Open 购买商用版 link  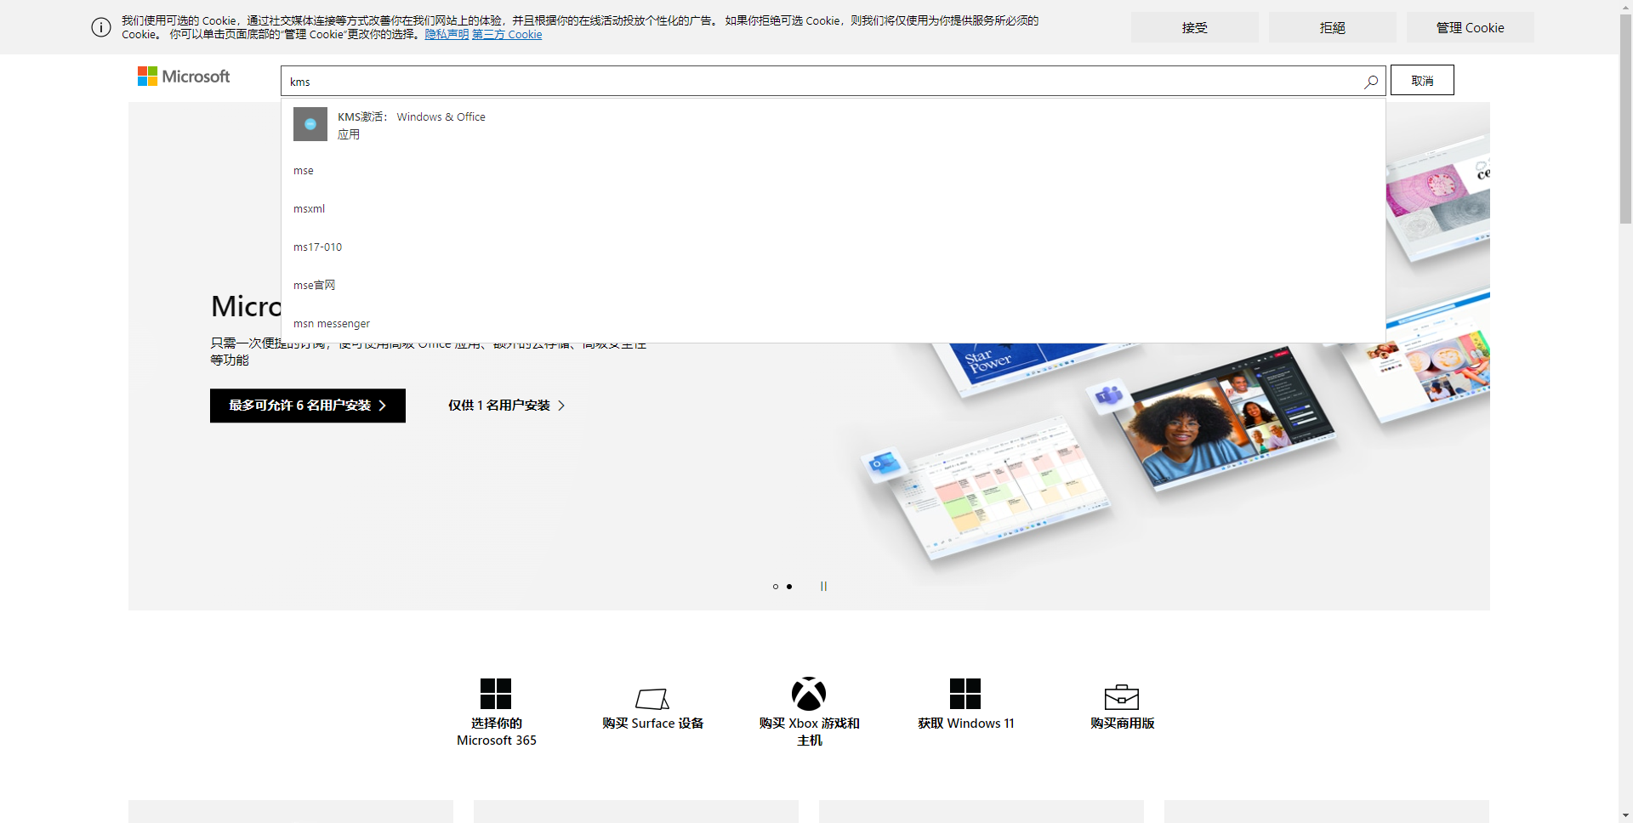tap(1122, 724)
